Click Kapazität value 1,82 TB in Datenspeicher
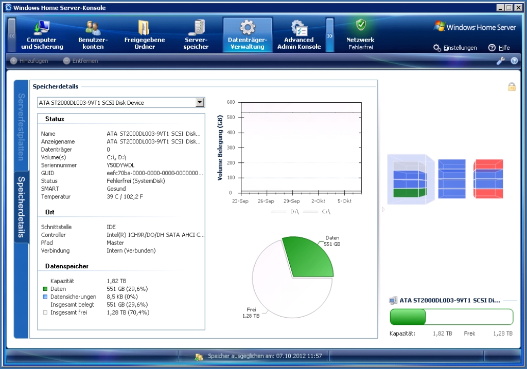527x369 pixels. tap(116, 281)
